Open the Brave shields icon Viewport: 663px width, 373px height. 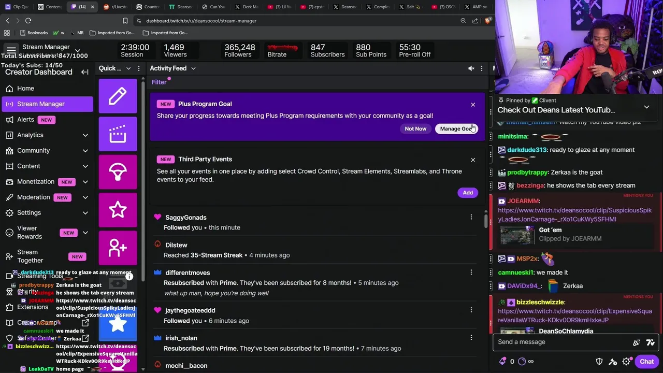487,21
